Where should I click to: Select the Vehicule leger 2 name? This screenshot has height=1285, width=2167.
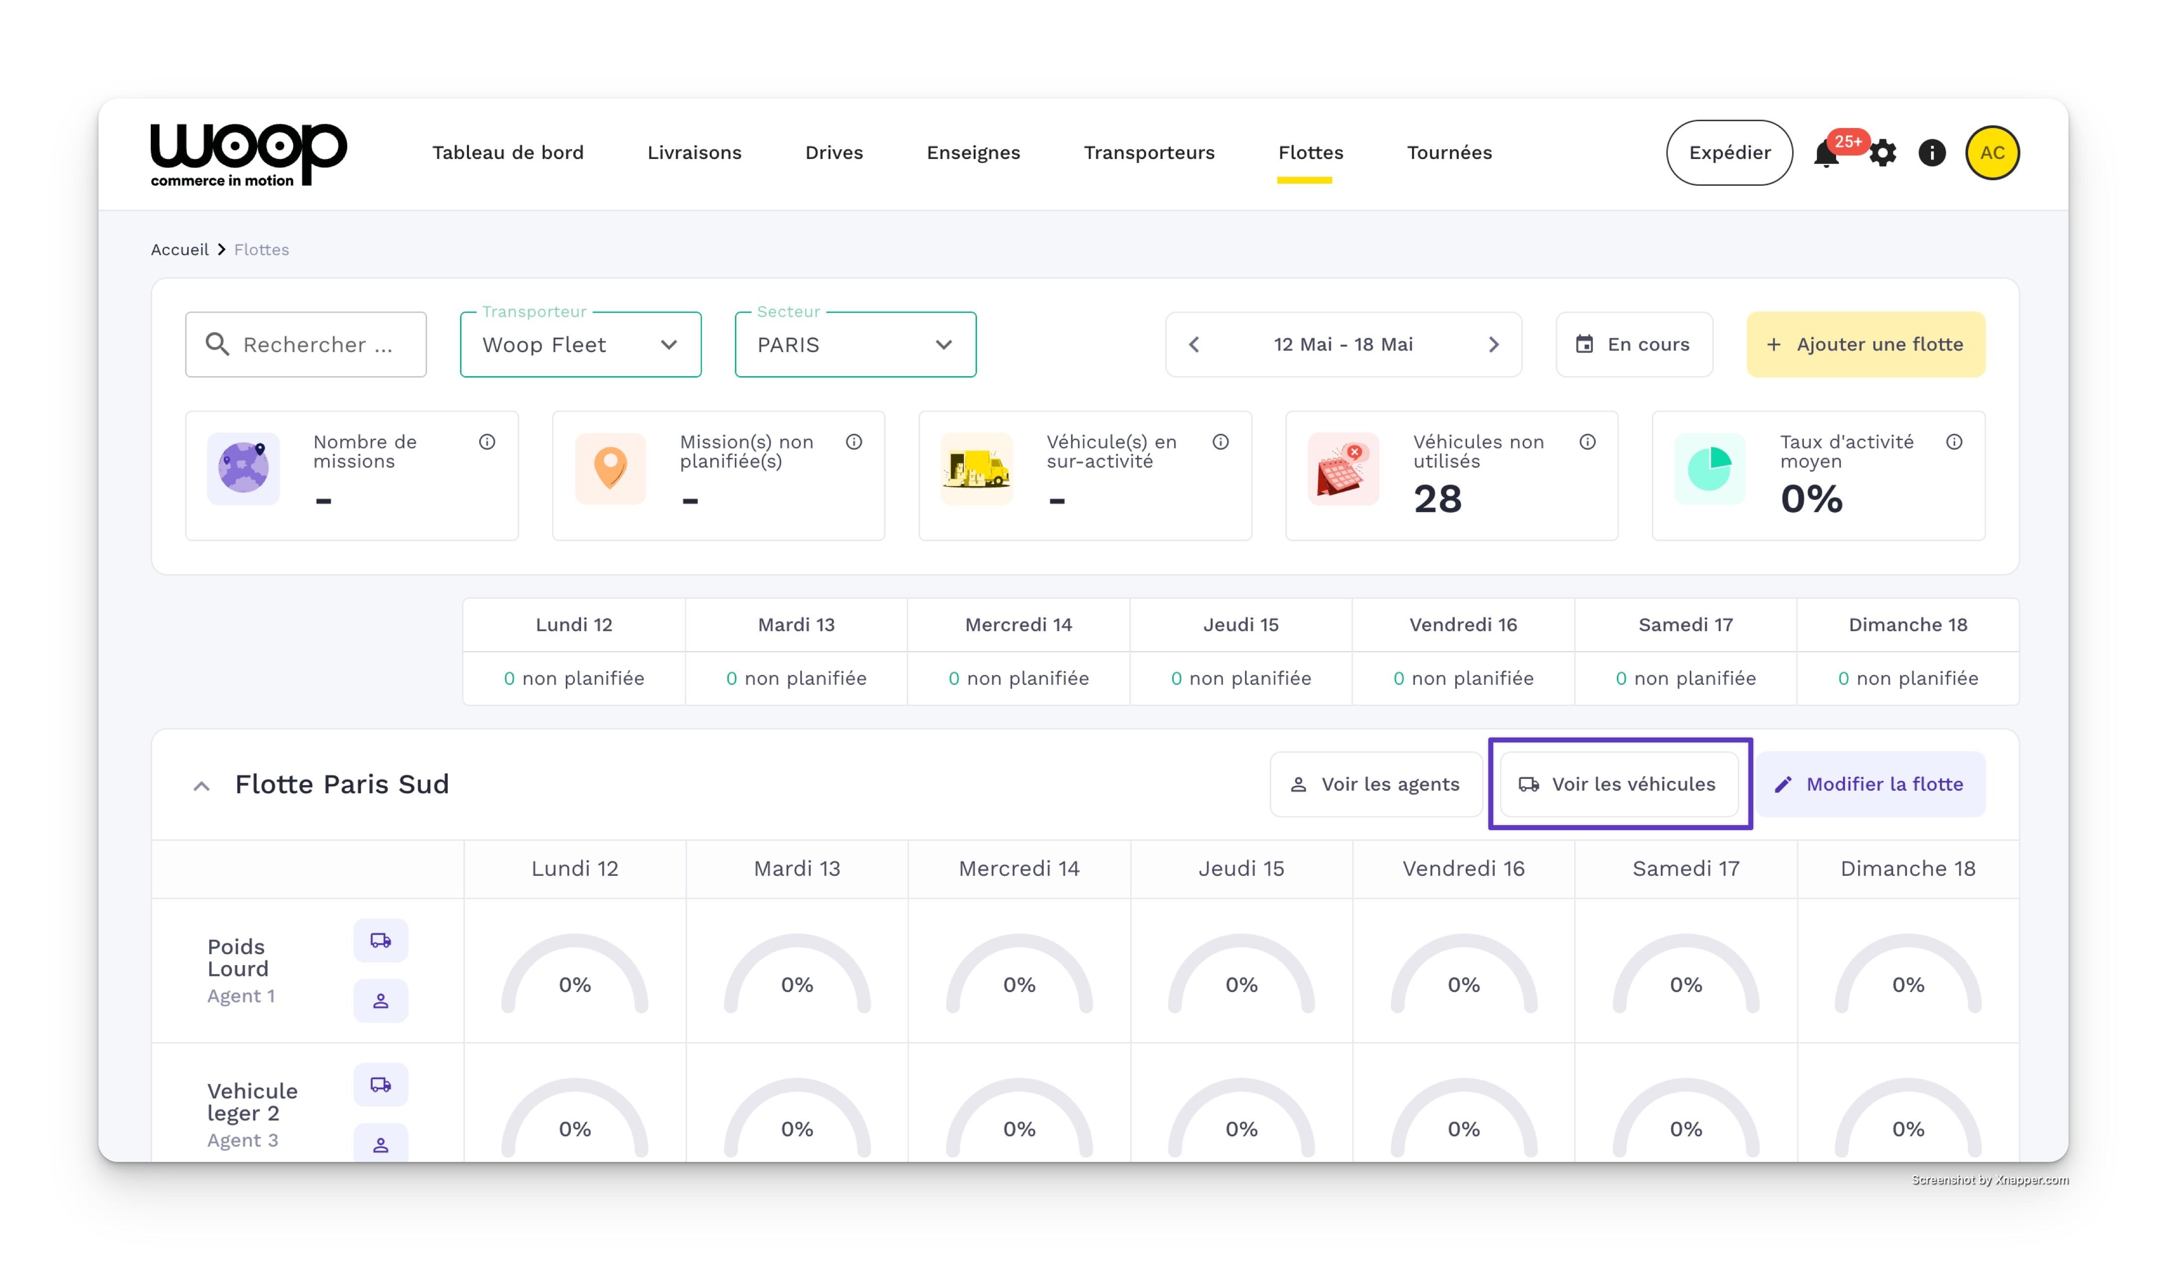252,1102
